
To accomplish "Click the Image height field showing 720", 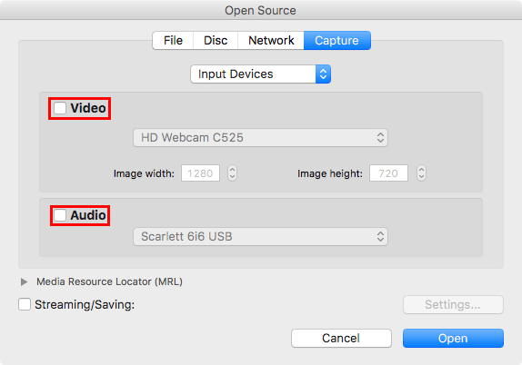I will pyautogui.click(x=388, y=173).
